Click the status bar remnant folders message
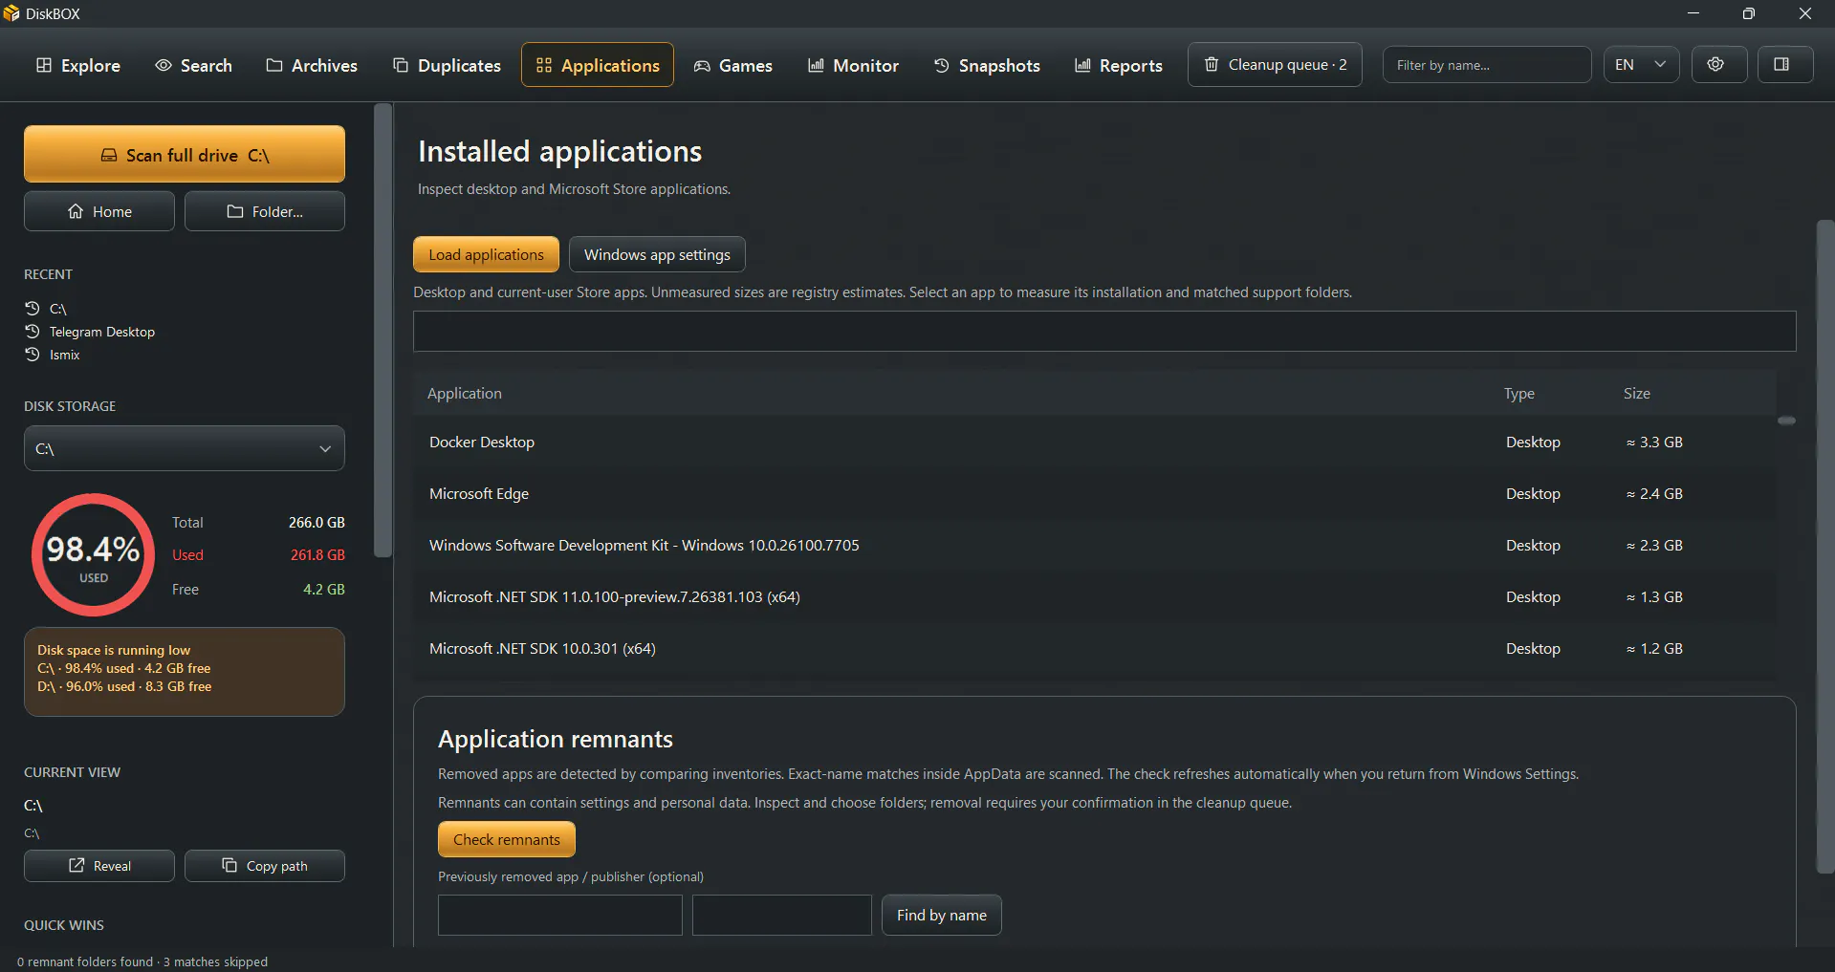The image size is (1835, 972). 142,961
